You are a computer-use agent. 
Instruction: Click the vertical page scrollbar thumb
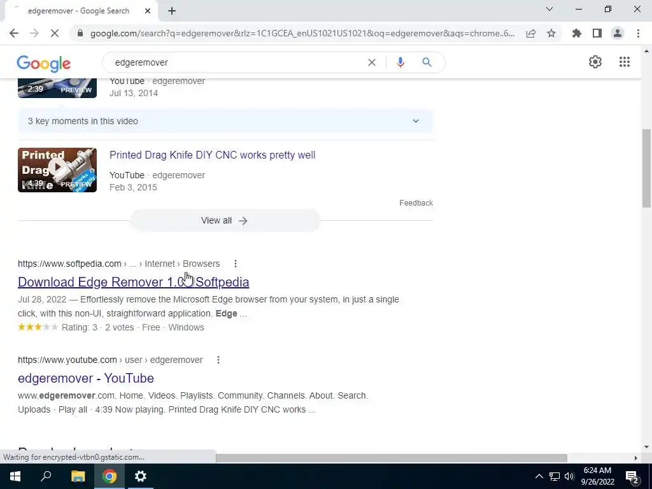647,168
